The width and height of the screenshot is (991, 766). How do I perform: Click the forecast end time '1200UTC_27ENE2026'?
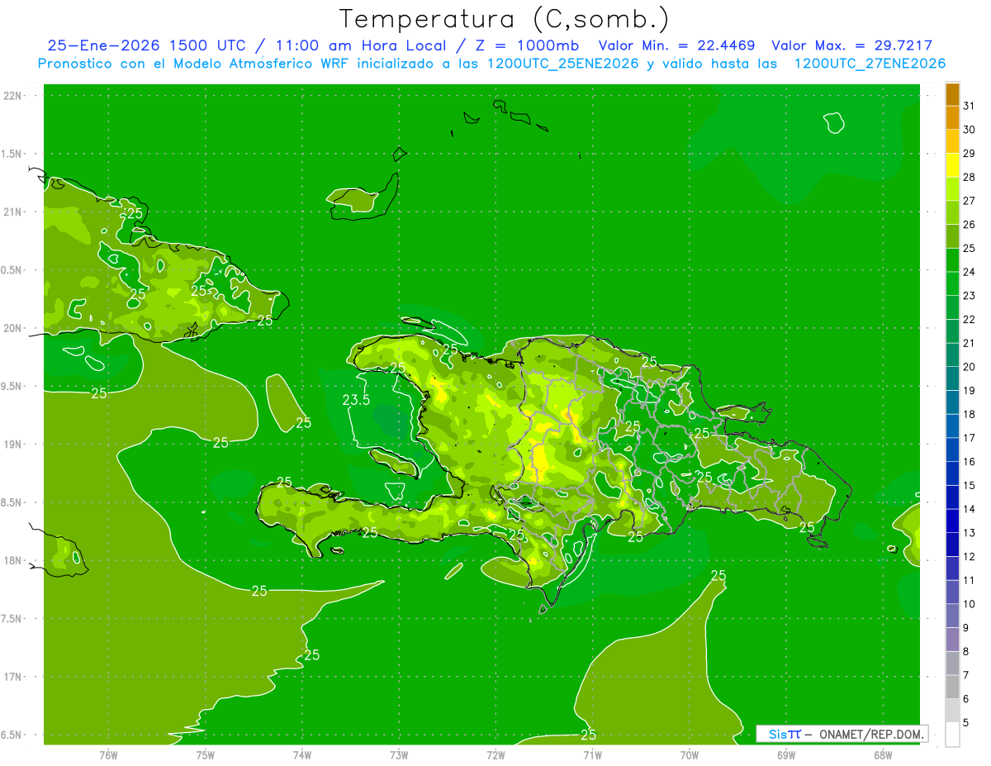(x=870, y=64)
